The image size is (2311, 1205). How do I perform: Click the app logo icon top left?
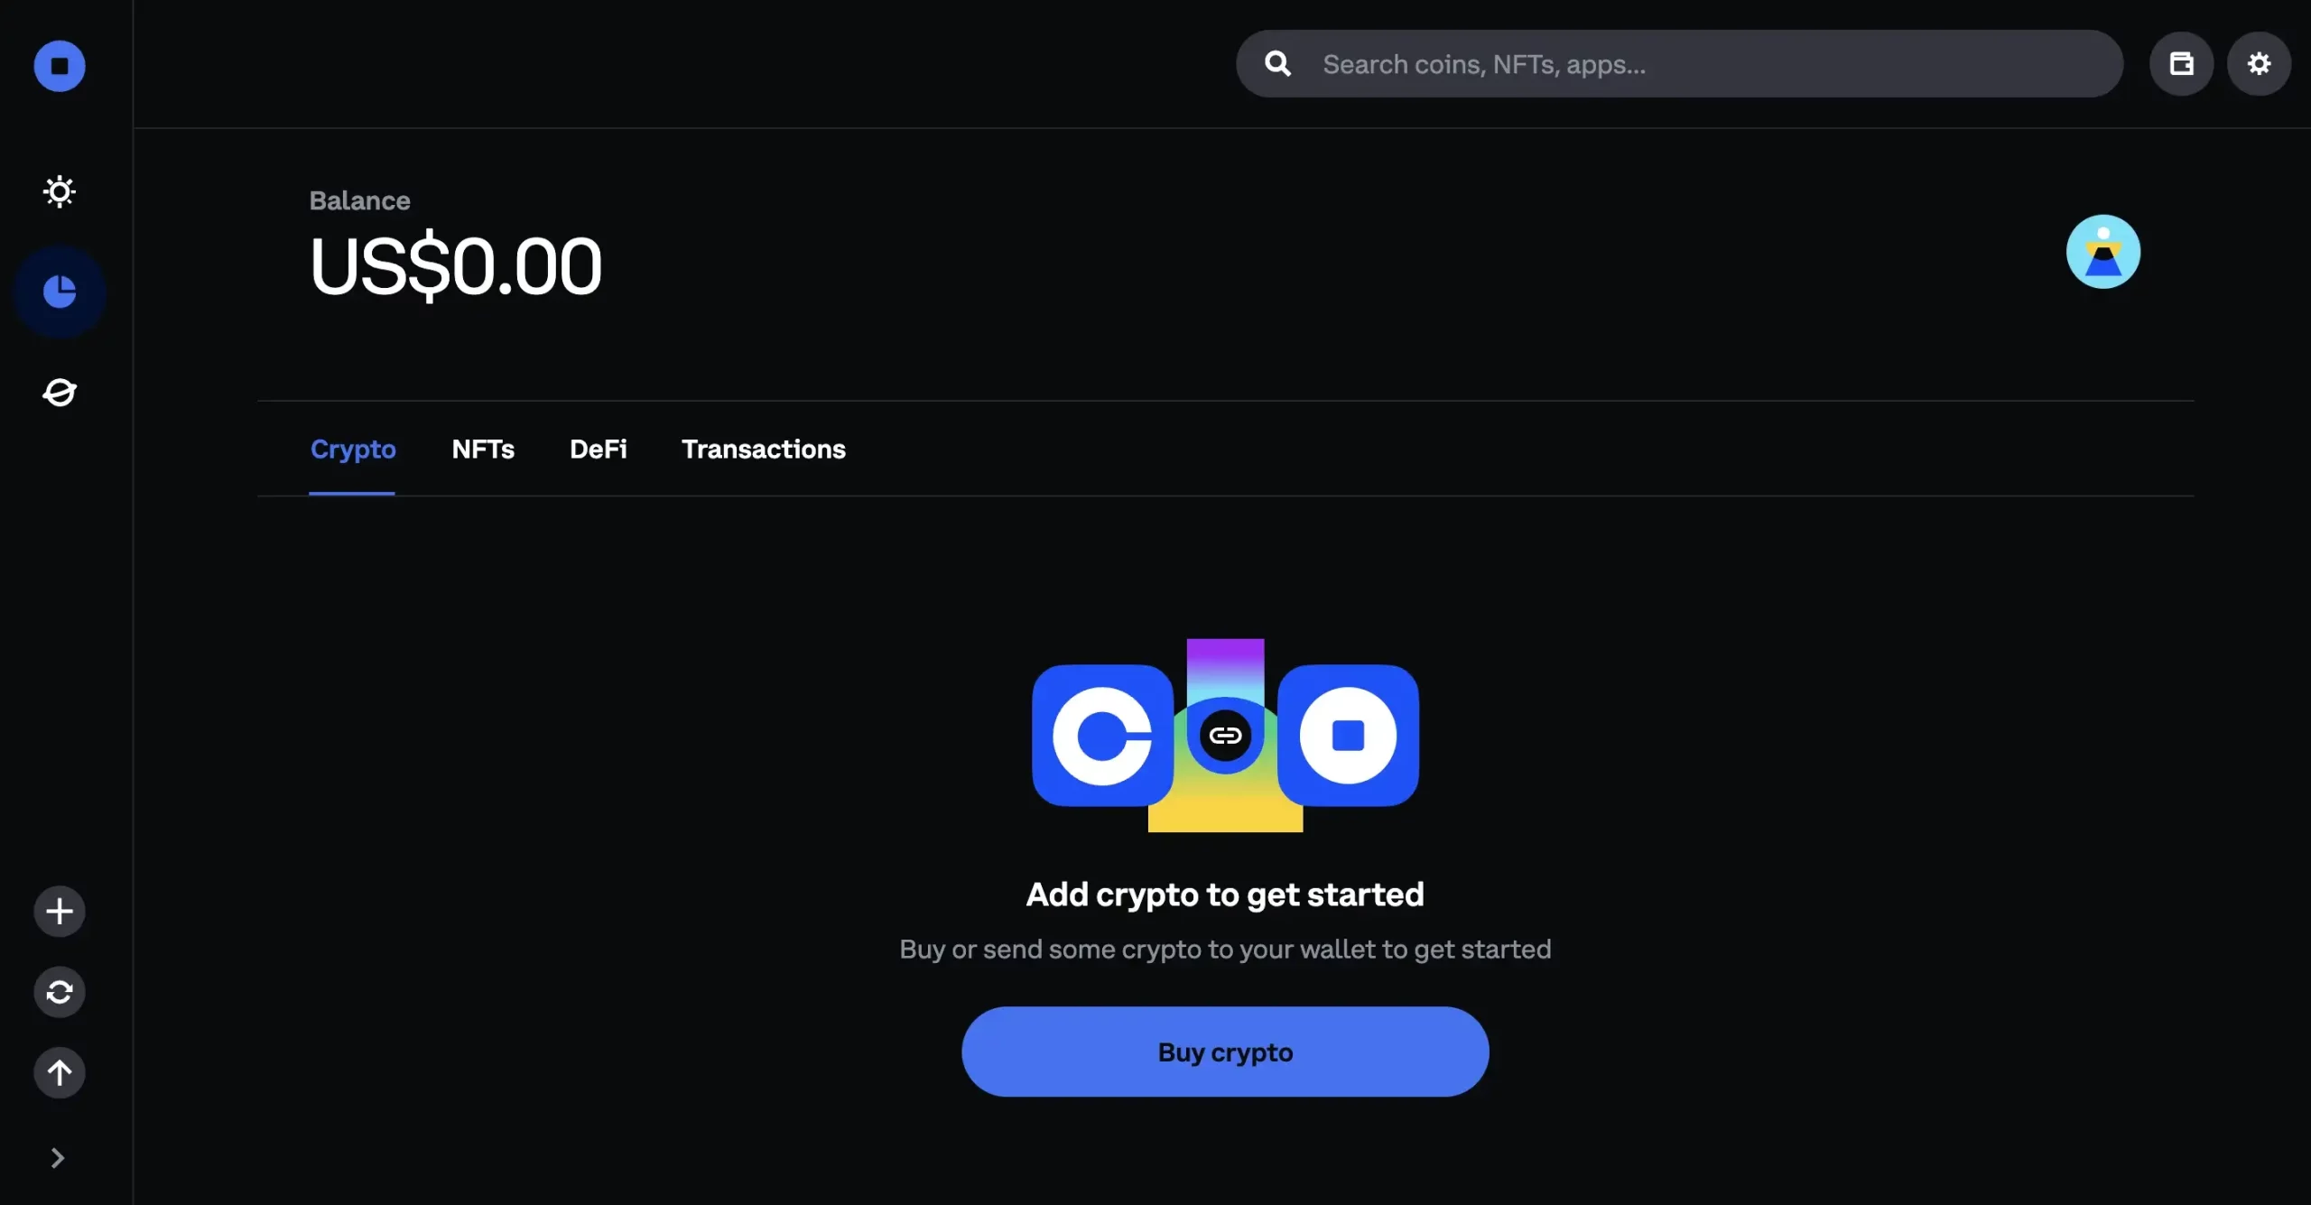[60, 62]
